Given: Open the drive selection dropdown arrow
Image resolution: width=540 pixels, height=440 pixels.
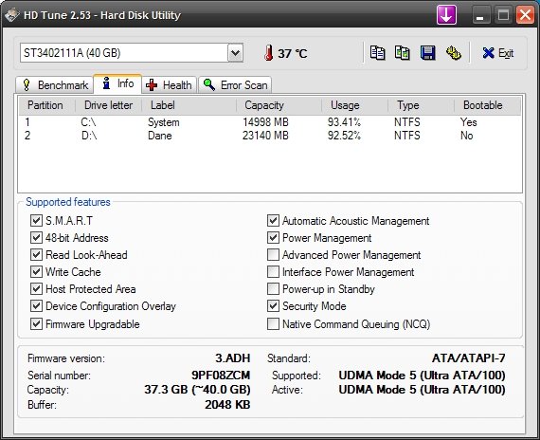Looking at the screenshot, I should (x=235, y=53).
